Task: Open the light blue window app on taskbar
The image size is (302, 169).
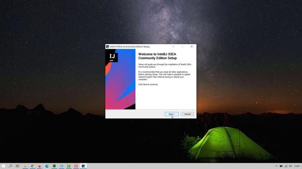Action: tap(61, 166)
